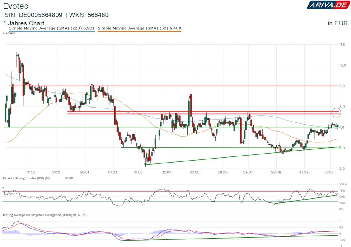This screenshot has width=351, height=247.
Task: Click the 11,0 price axis label
Action: 342,45
